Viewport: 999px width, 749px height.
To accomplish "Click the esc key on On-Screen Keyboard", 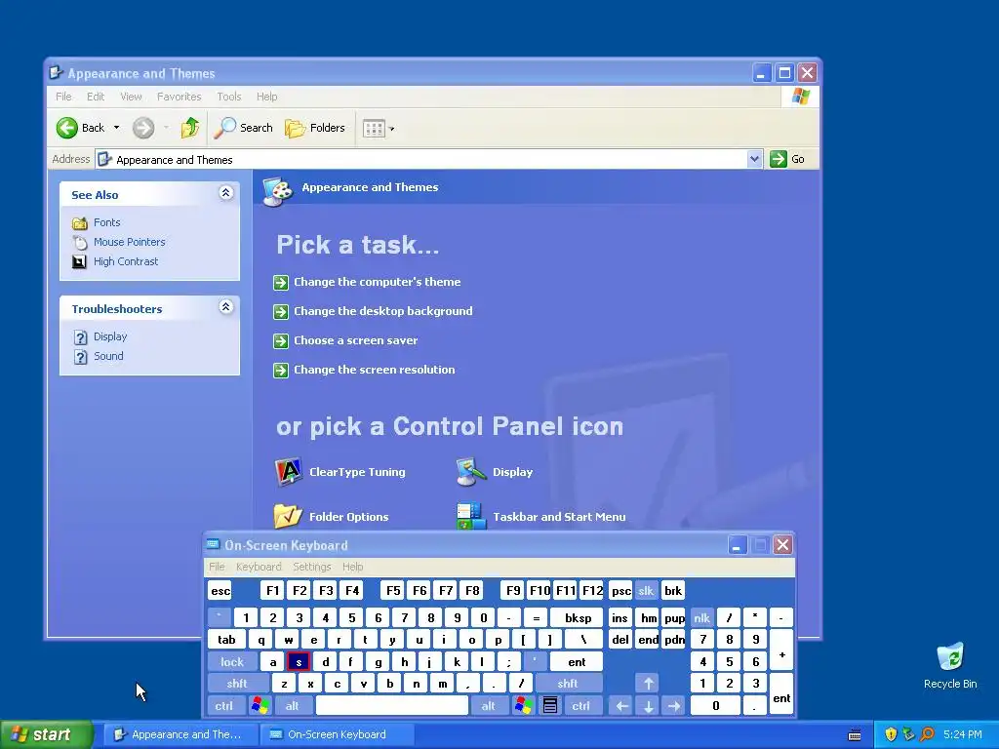I will pyautogui.click(x=220, y=590).
